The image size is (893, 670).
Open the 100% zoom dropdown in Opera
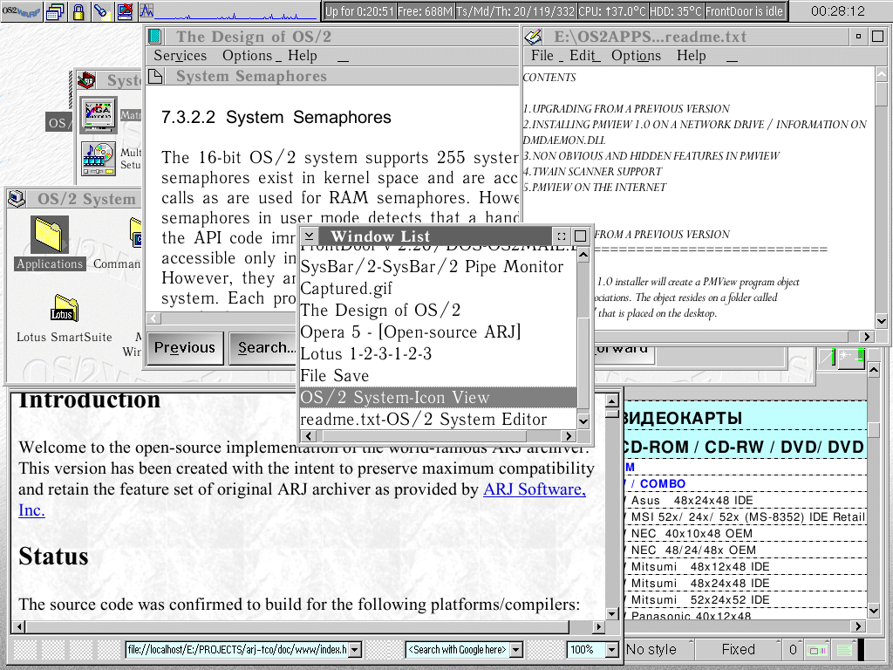(611, 649)
